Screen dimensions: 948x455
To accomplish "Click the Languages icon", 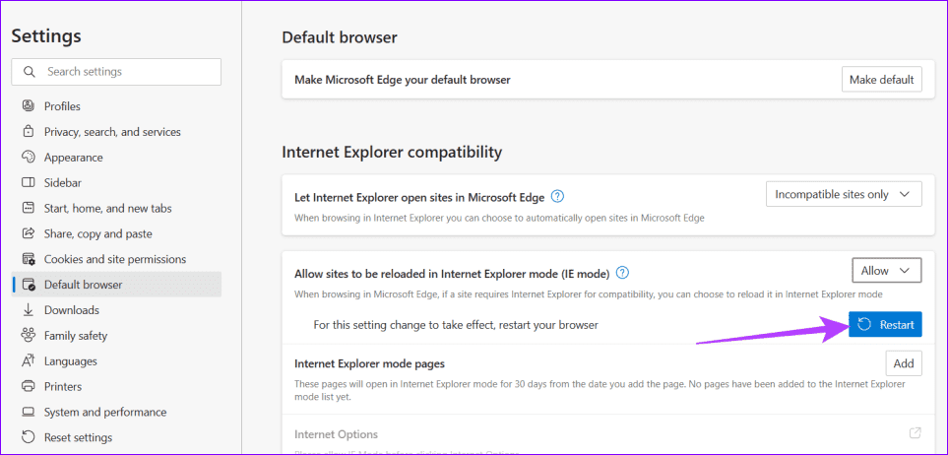I will pyautogui.click(x=28, y=361).
